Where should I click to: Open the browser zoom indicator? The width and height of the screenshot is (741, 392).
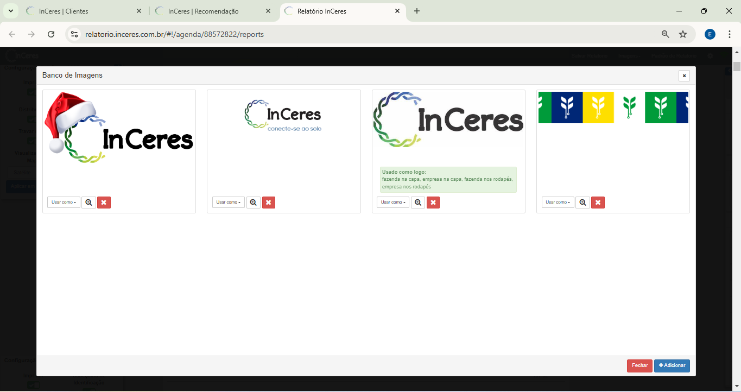pyautogui.click(x=666, y=34)
